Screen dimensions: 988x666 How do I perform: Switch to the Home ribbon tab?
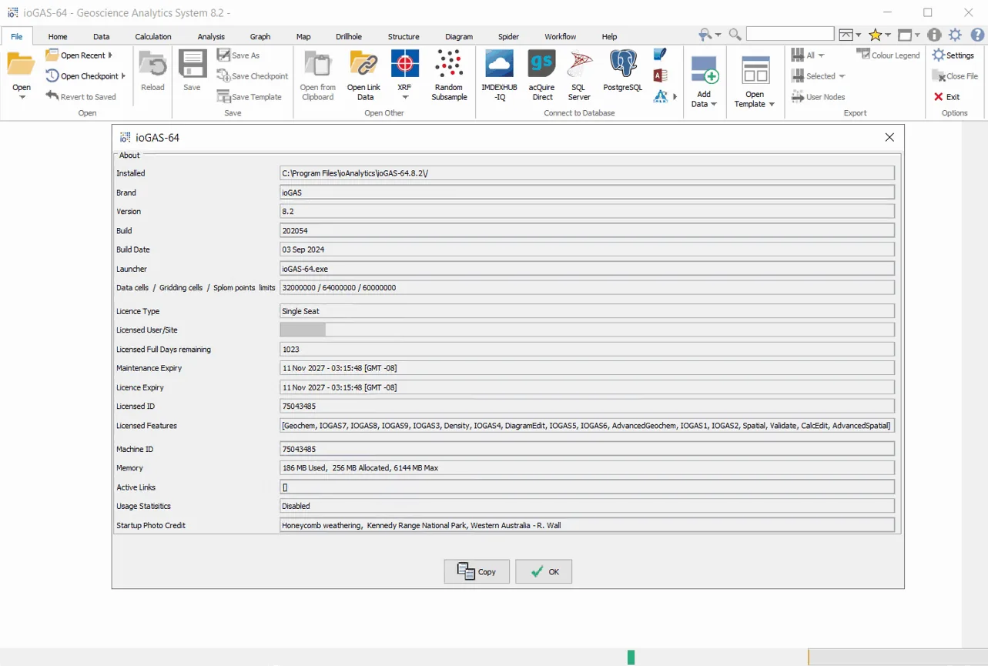pos(58,36)
